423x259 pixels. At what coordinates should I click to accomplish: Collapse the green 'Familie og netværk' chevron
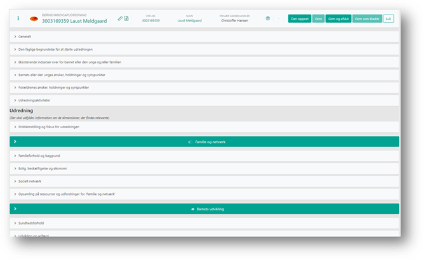(x=15, y=142)
